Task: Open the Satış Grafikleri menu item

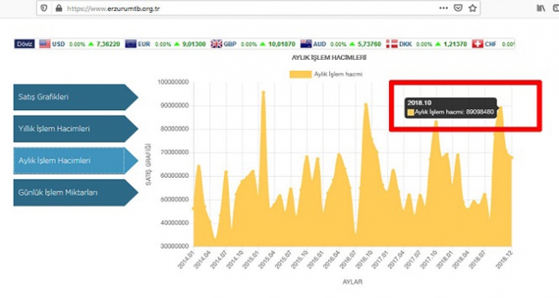Action: click(76, 97)
